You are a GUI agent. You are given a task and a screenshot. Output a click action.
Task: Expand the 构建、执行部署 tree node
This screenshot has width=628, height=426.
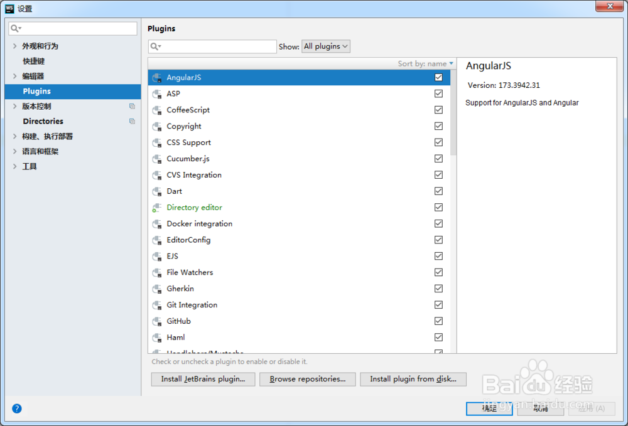[15, 136]
